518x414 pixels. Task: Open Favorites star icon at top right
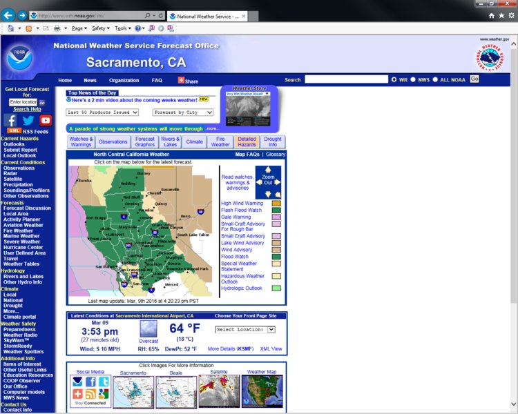pyautogui.click(x=501, y=15)
